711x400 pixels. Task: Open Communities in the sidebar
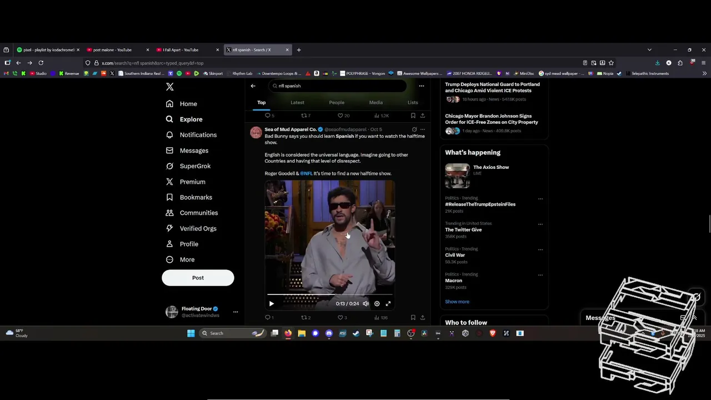(192, 213)
